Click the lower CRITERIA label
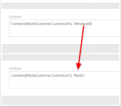 coord(15,69)
